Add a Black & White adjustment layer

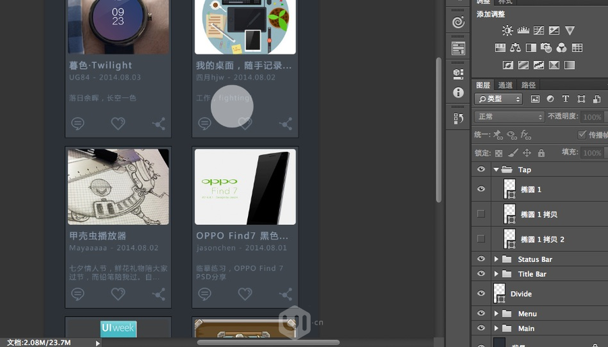tap(531, 48)
